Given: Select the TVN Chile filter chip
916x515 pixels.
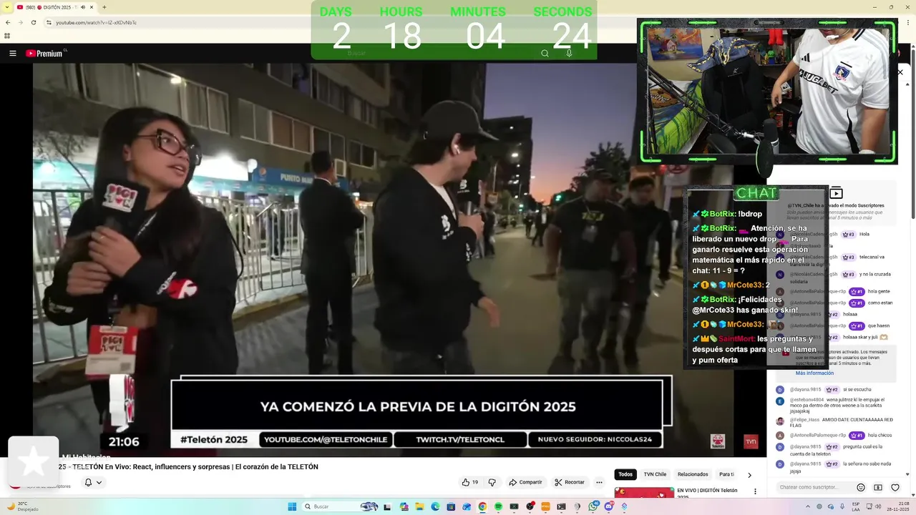Looking at the screenshot, I should tap(655, 474).
